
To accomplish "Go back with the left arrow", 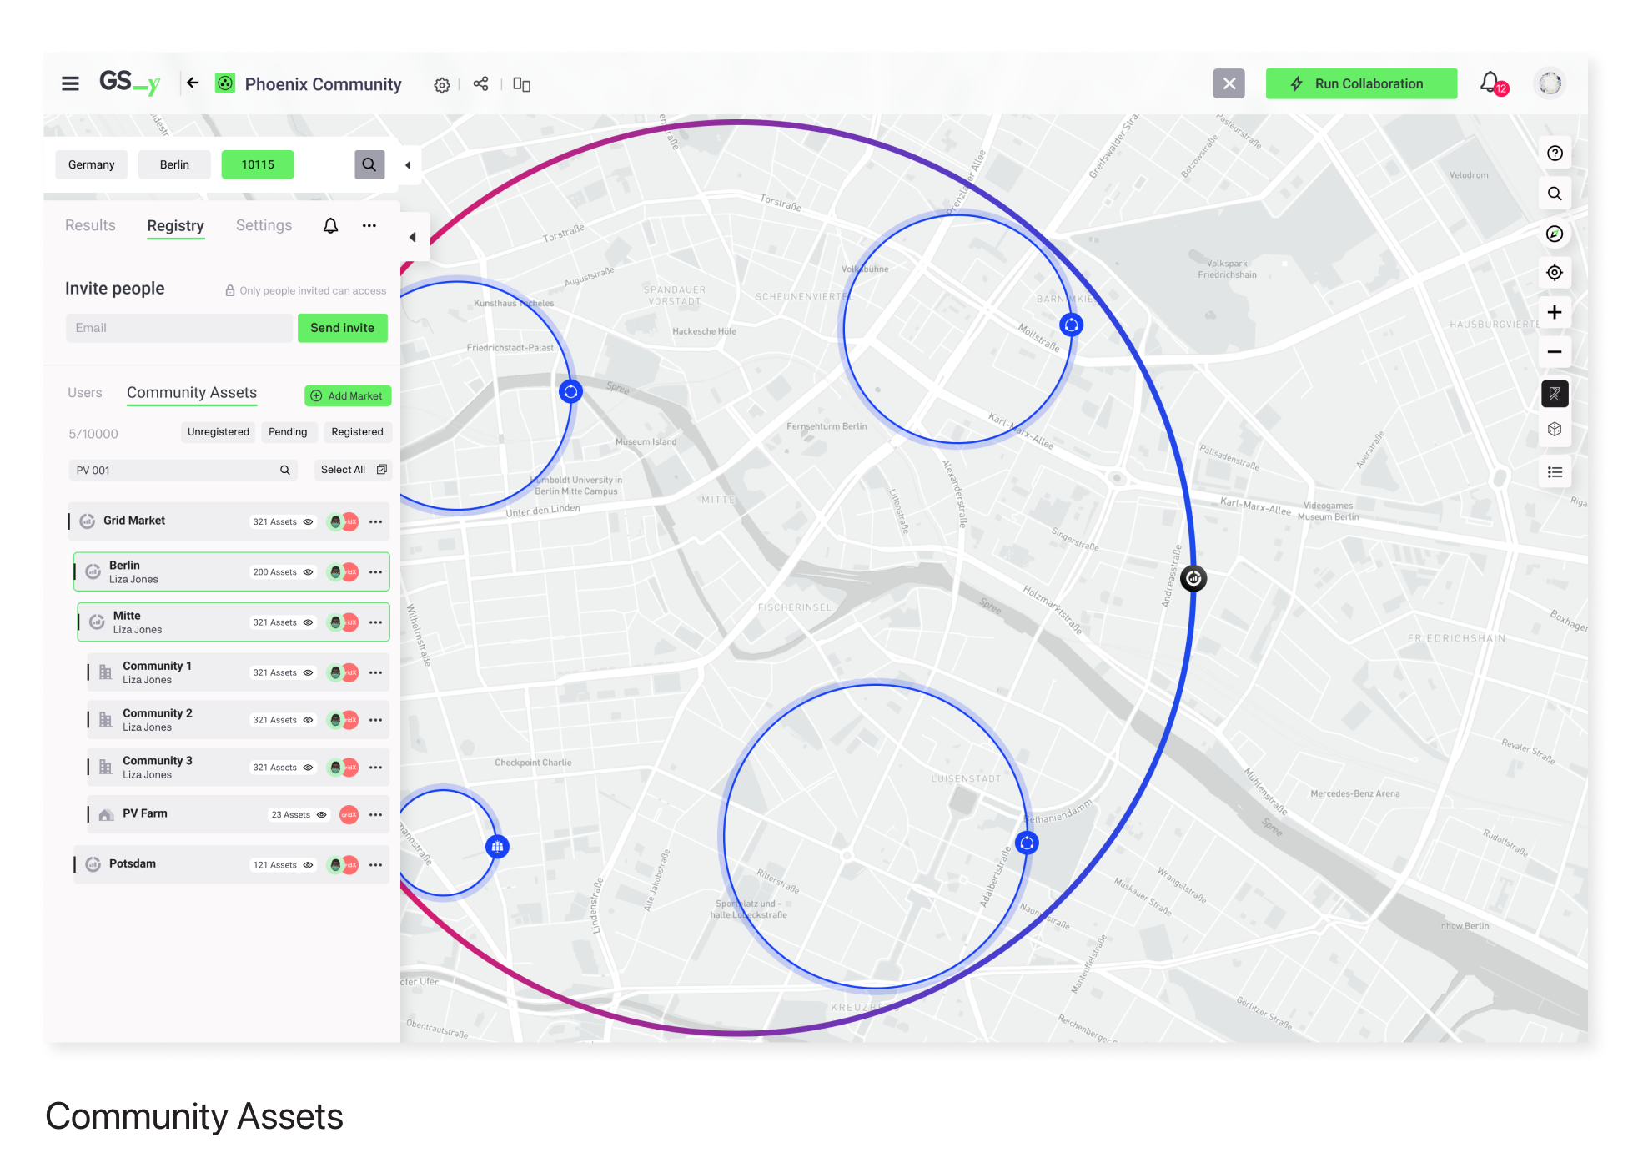I will click(x=193, y=83).
